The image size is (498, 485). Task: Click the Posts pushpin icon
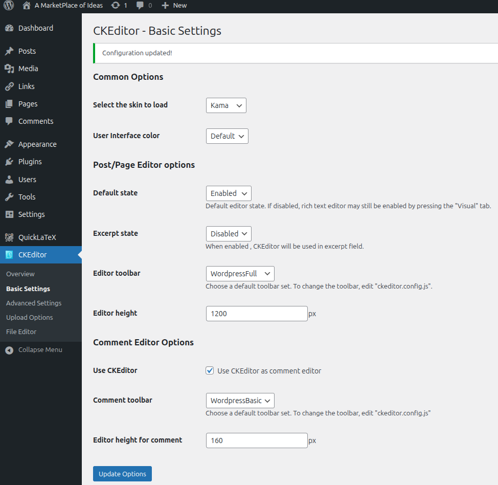tap(9, 51)
